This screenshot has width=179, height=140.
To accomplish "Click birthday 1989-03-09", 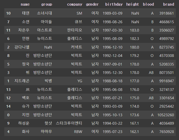I will coord(113,13).
